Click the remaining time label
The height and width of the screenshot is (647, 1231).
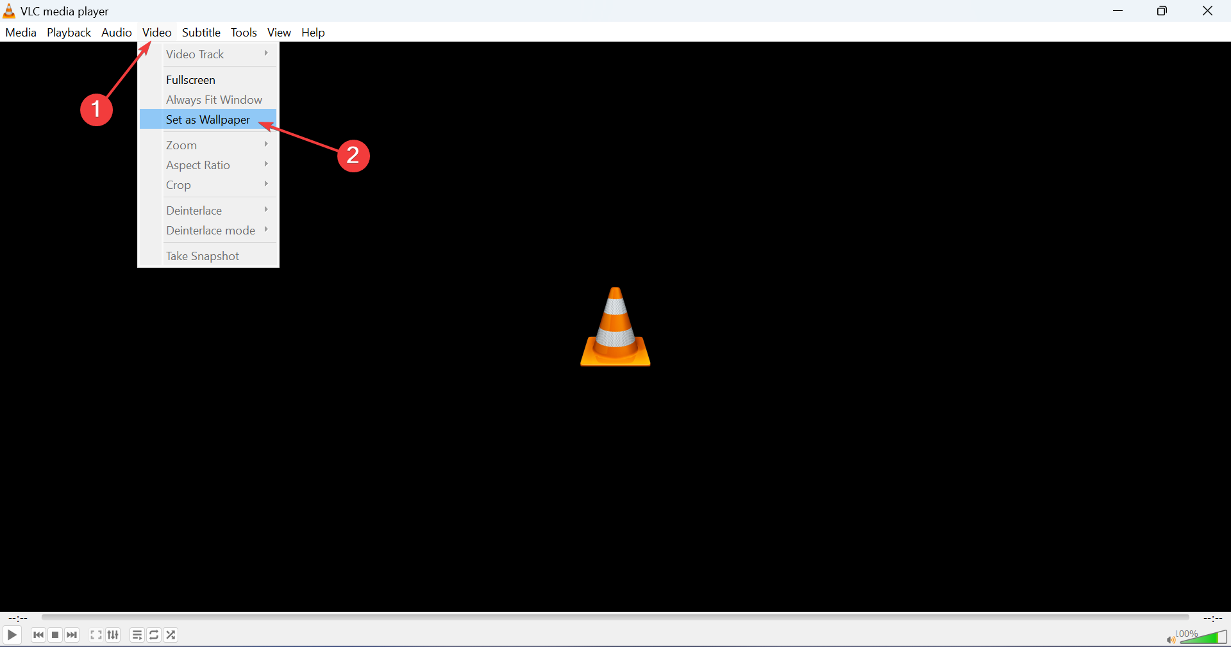[x=1212, y=618]
